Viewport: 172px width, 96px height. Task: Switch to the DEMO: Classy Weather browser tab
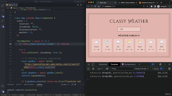pos(128,3)
